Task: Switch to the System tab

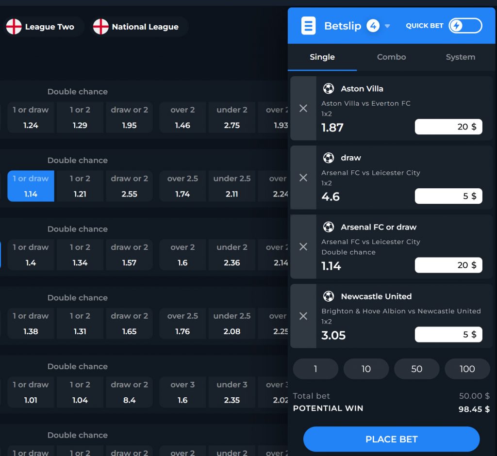Action: (x=460, y=57)
